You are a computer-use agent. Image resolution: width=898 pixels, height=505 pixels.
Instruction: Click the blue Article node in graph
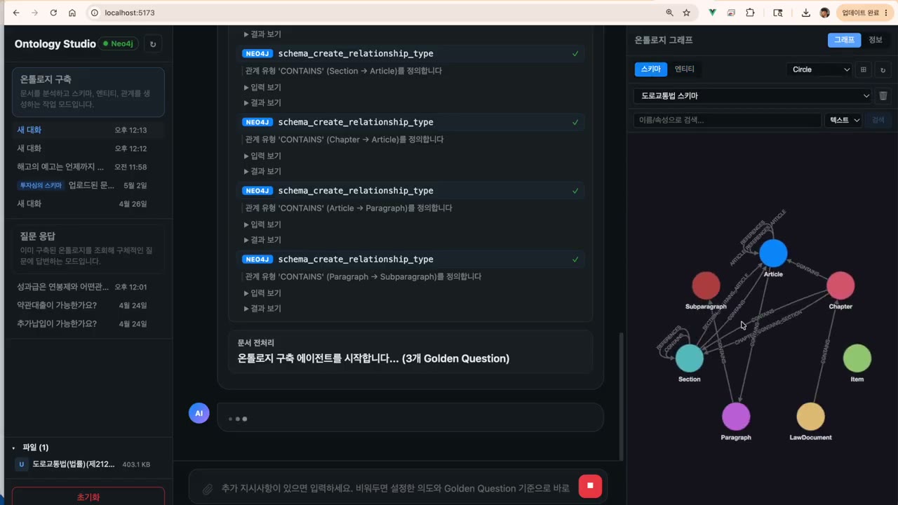pos(773,253)
